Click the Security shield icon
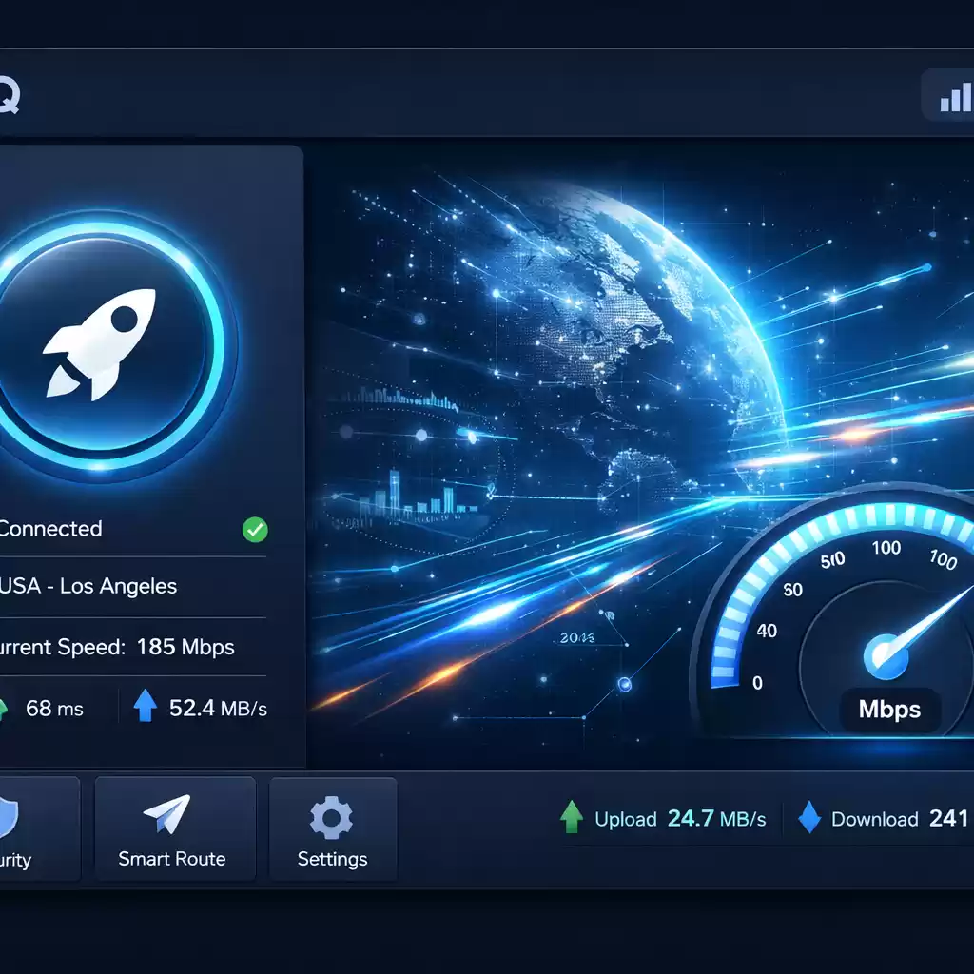The height and width of the screenshot is (974, 974). 8,818
